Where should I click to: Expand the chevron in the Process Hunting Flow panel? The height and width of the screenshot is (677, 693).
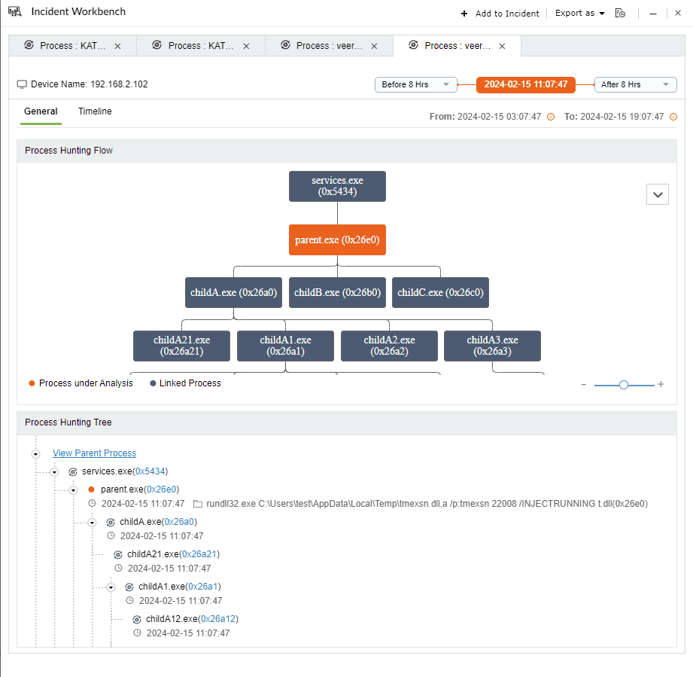[x=657, y=194]
